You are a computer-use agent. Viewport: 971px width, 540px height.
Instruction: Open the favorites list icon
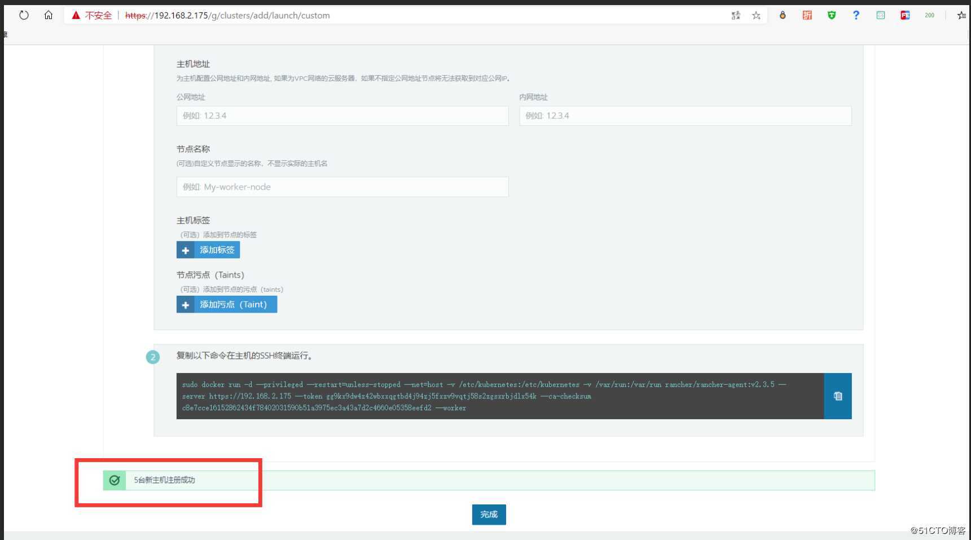(x=961, y=15)
